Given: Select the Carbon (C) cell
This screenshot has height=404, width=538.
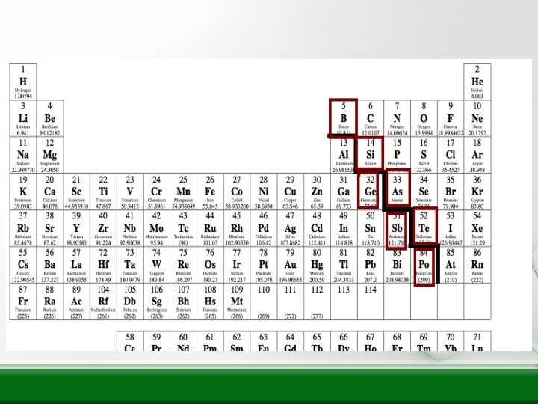Looking at the screenshot, I should (370, 118).
